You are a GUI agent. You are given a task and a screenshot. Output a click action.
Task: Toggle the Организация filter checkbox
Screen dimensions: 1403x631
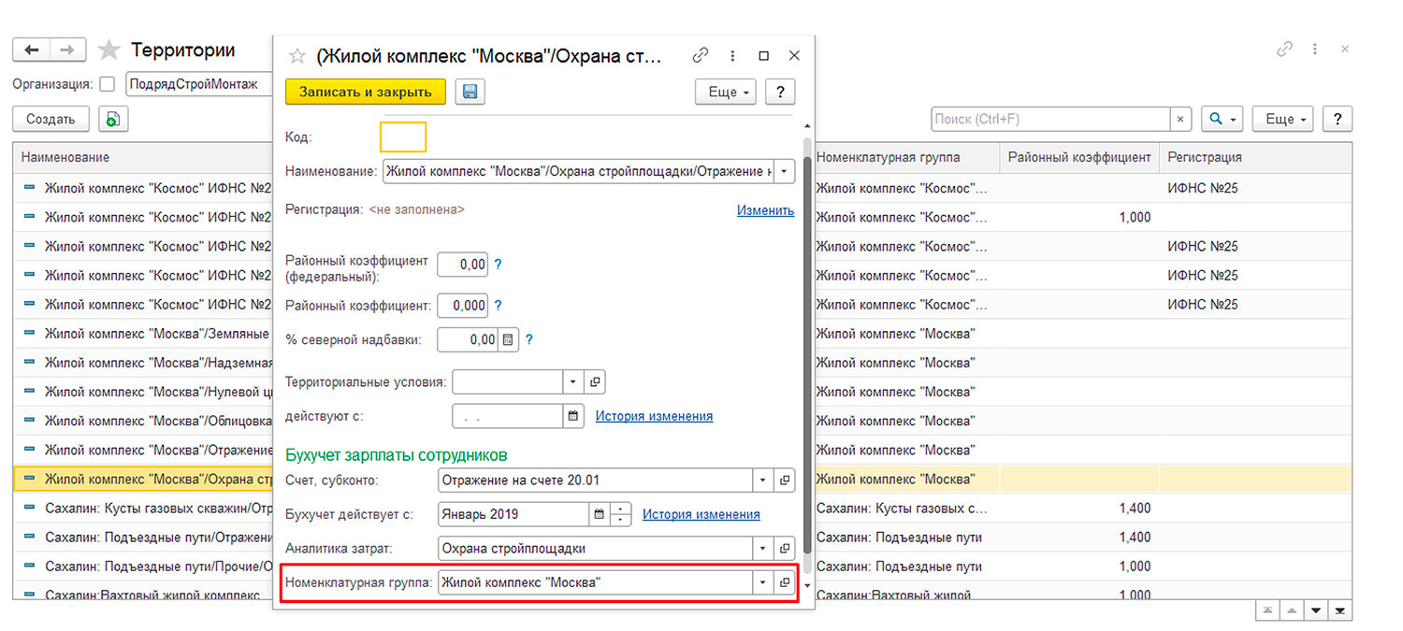click(107, 84)
